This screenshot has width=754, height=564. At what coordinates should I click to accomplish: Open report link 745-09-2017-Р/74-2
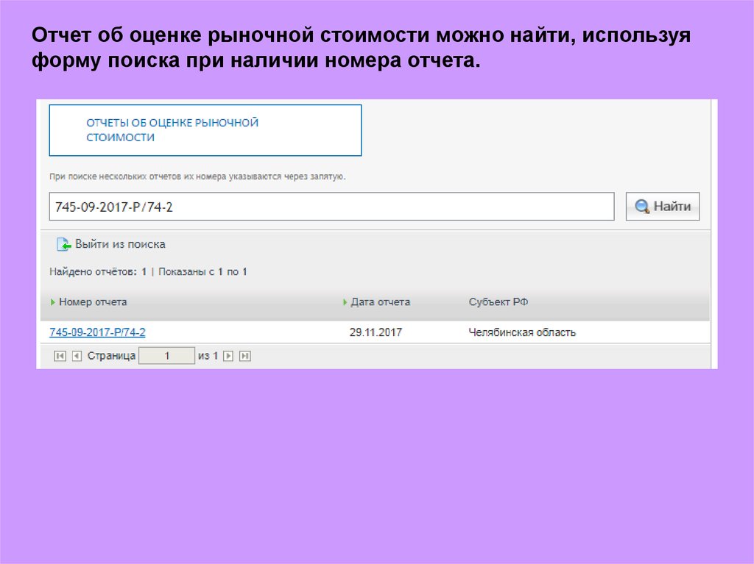[97, 332]
